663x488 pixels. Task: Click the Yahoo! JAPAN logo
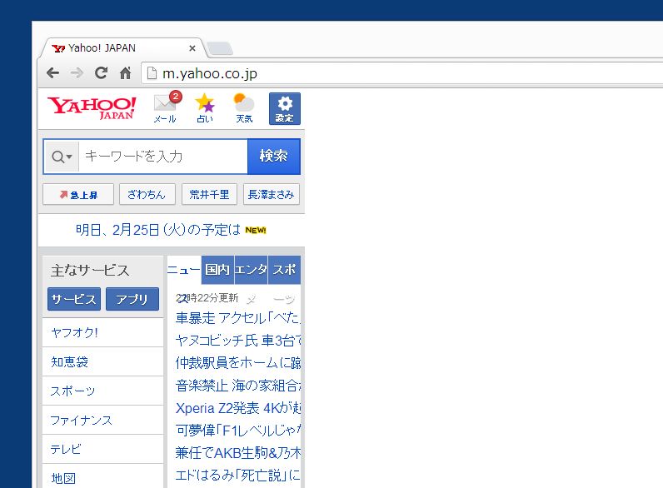92,107
